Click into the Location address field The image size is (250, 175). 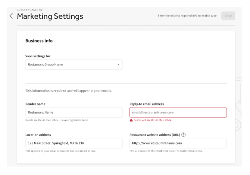[x=74, y=143]
